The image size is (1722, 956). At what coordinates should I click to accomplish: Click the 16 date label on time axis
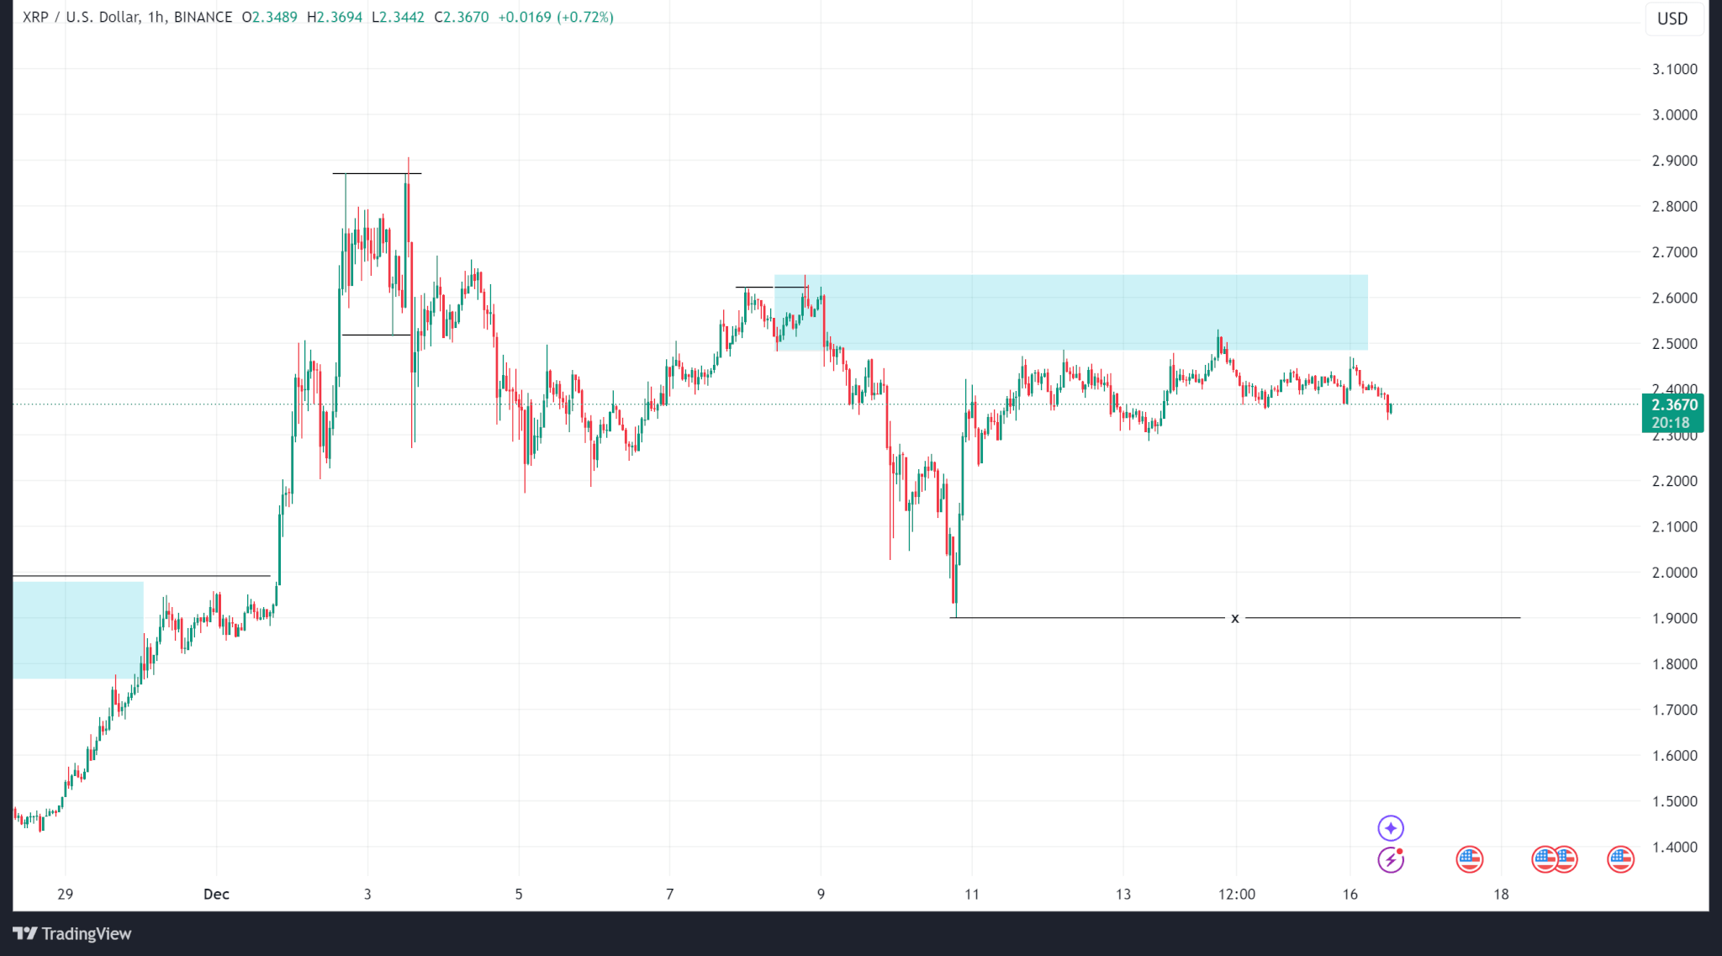pos(1350,894)
